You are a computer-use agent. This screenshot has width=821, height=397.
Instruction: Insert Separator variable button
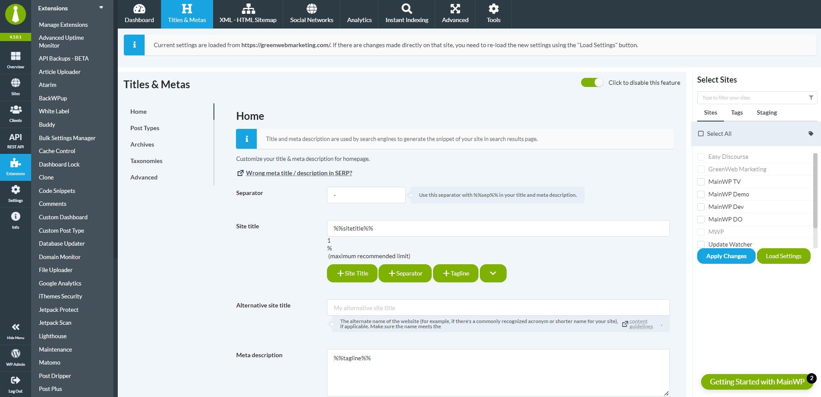click(405, 273)
